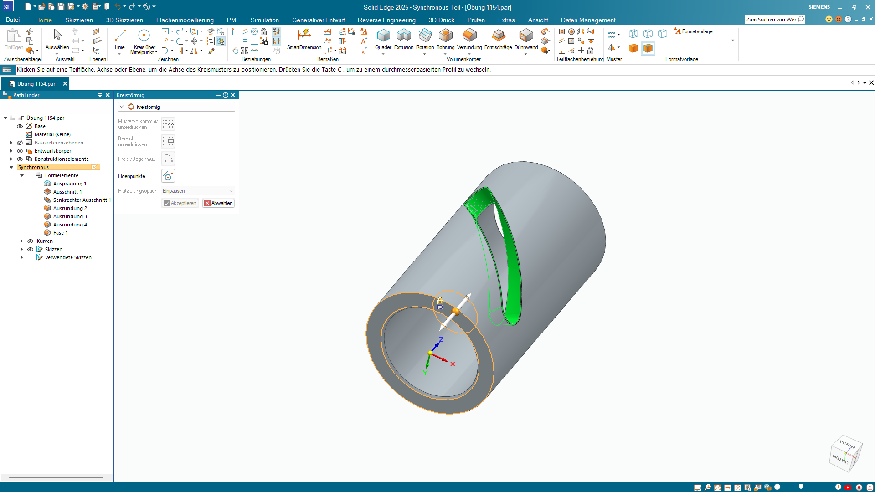Start the Extrusion command
The image size is (875, 492).
[x=404, y=40]
